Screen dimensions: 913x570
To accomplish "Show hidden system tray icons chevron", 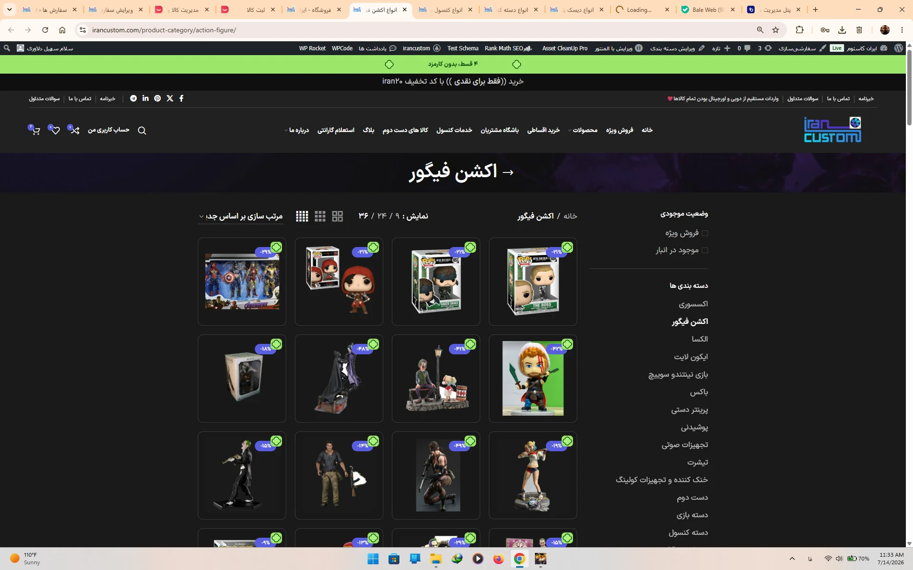I will 792,559.
